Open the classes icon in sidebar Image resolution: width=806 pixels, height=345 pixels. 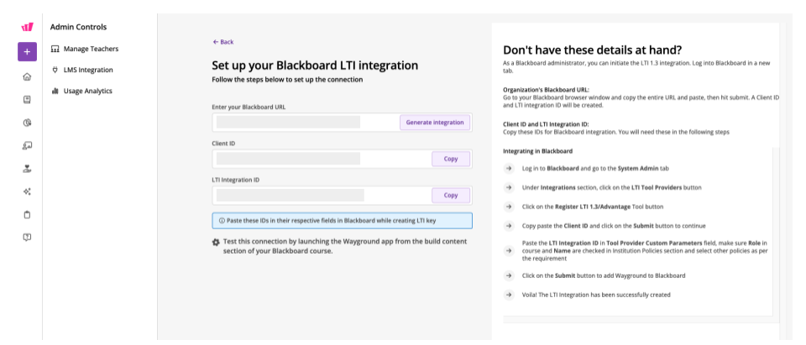[x=27, y=145]
